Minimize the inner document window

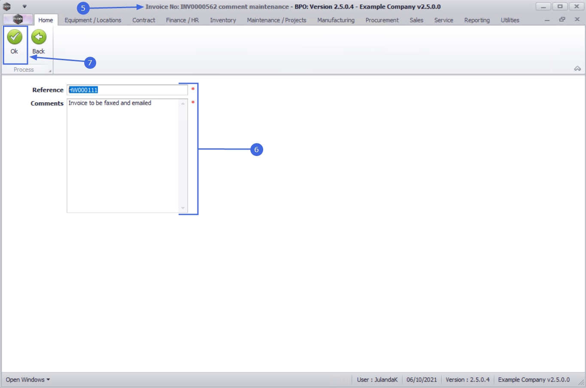(x=547, y=20)
